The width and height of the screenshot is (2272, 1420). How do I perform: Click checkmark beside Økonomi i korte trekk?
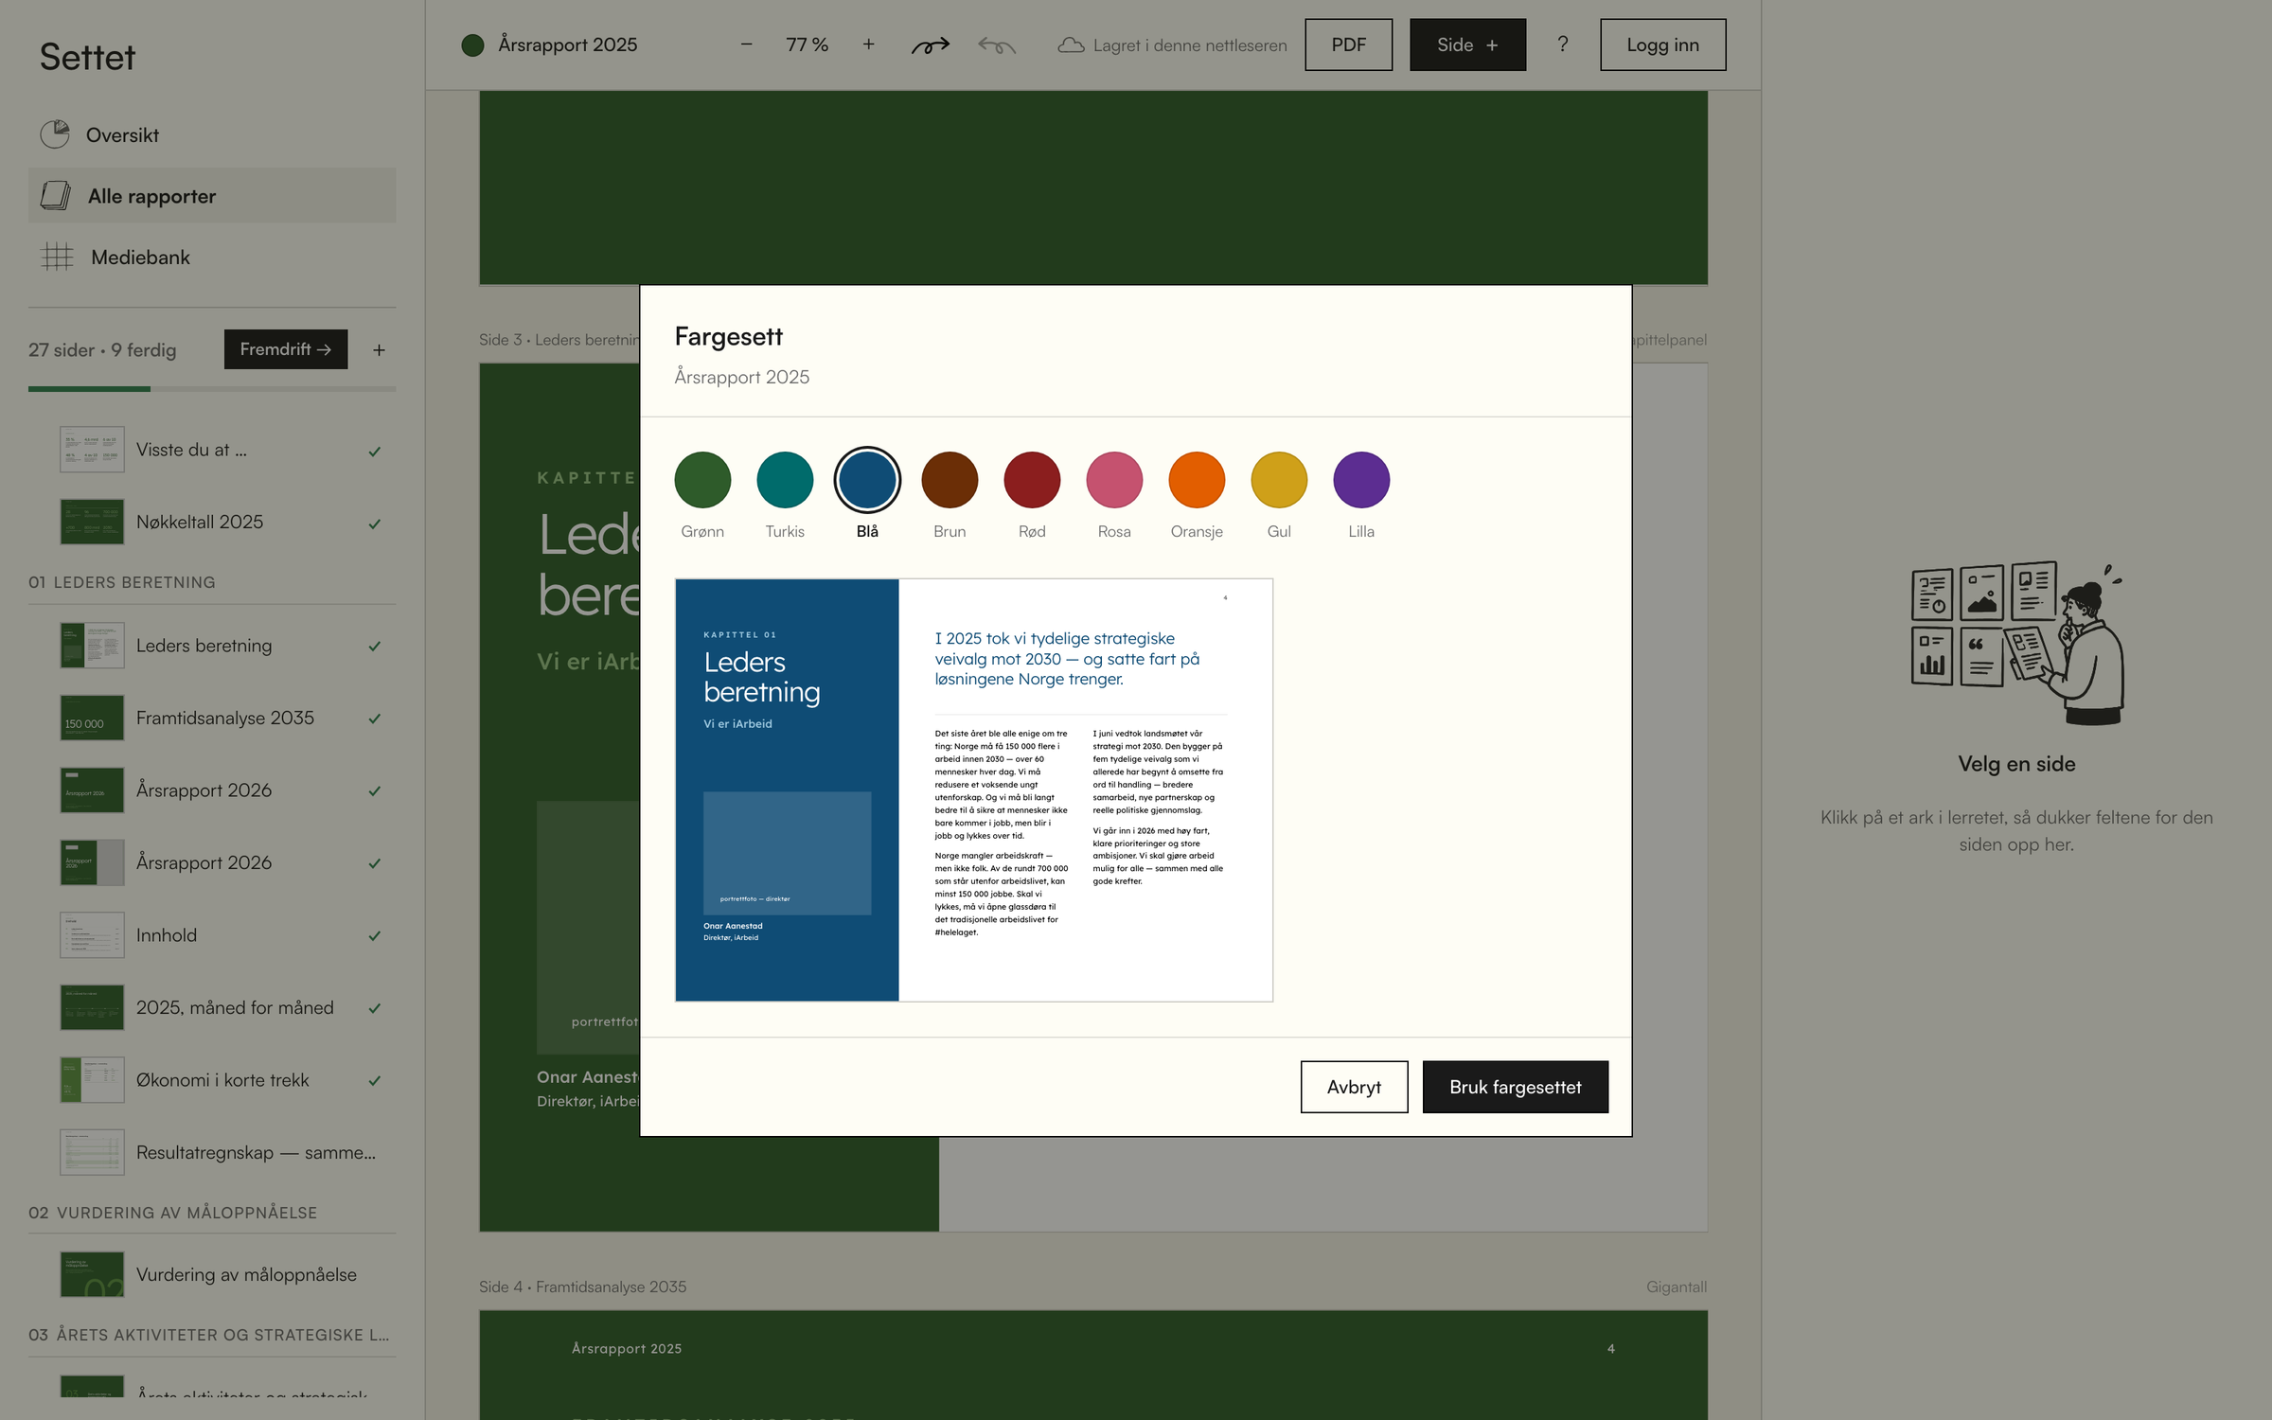click(375, 1081)
